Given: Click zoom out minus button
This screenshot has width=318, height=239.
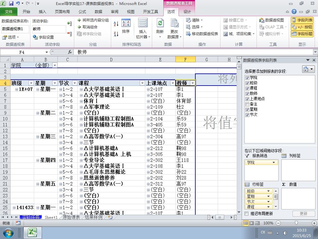Looking at the screenshot, I should tap(278, 223).
